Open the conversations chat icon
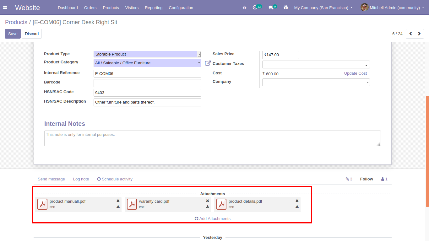This screenshot has height=241, width=429. click(271, 8)
